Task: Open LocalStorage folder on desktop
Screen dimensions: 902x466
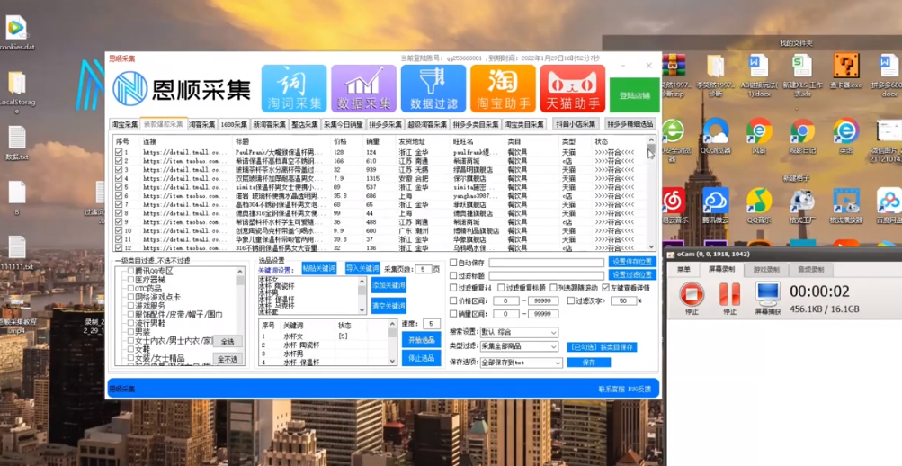Action: pos(17,93)
